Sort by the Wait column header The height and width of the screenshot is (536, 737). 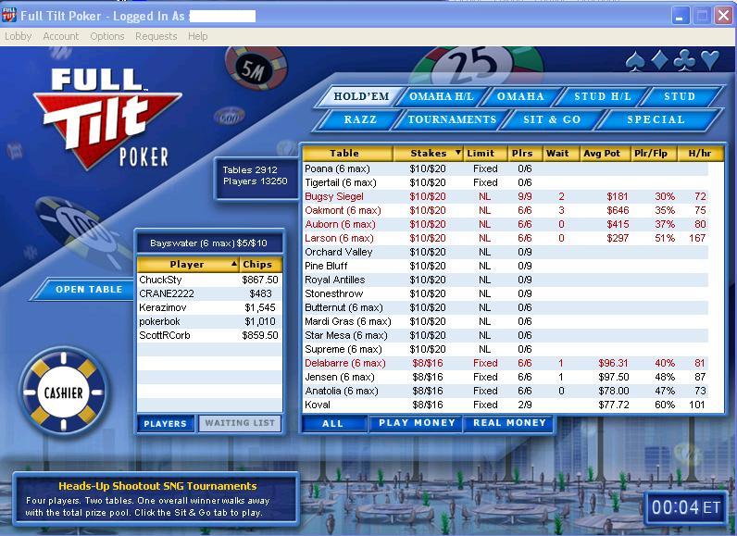[x=560, y=153]
